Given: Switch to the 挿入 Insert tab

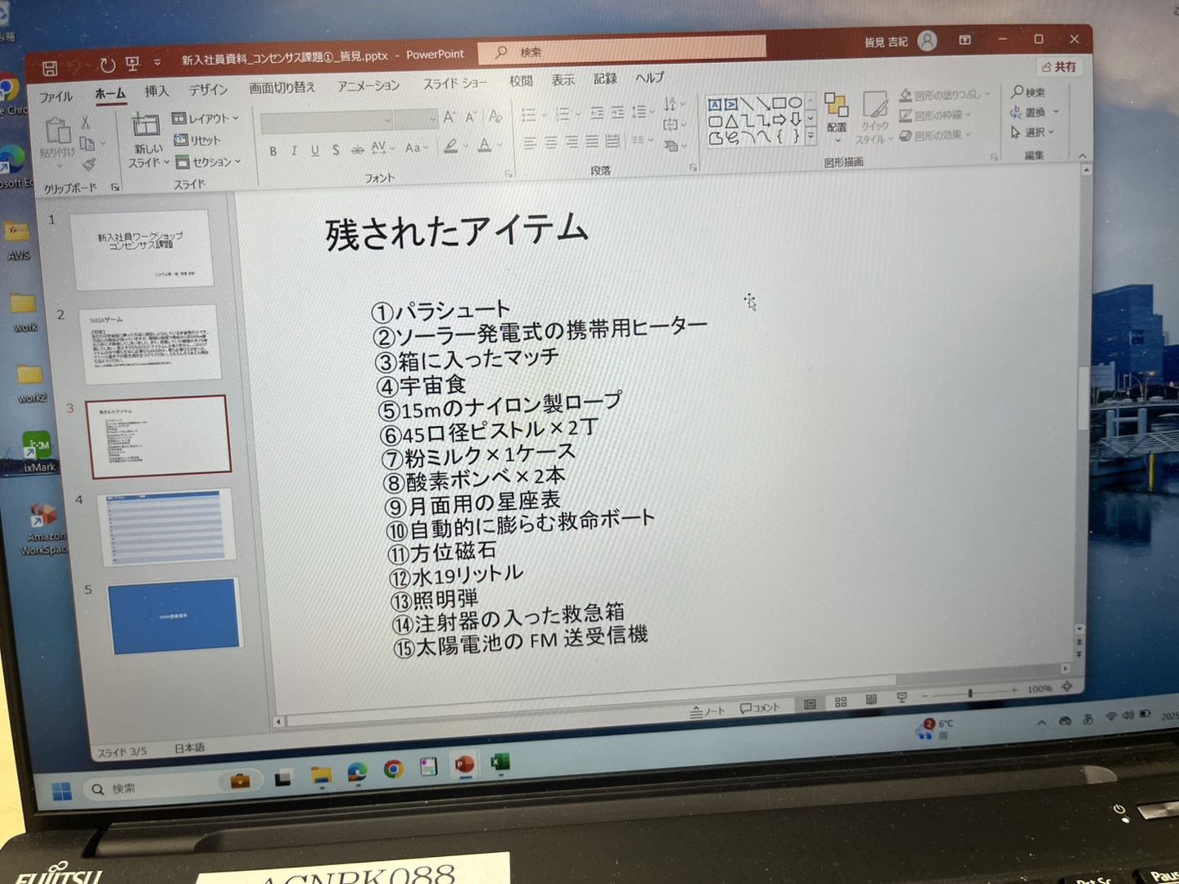Looking at the screenshot, I should 156,92.
